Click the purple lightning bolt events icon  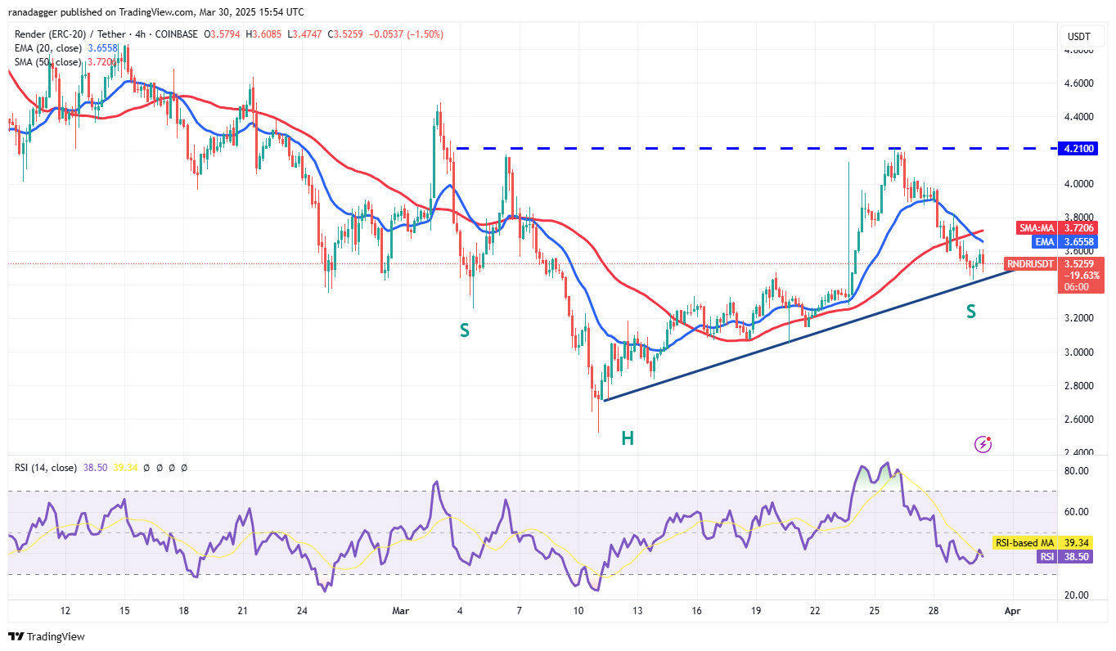pyautogui.click(x=983, y=444)
